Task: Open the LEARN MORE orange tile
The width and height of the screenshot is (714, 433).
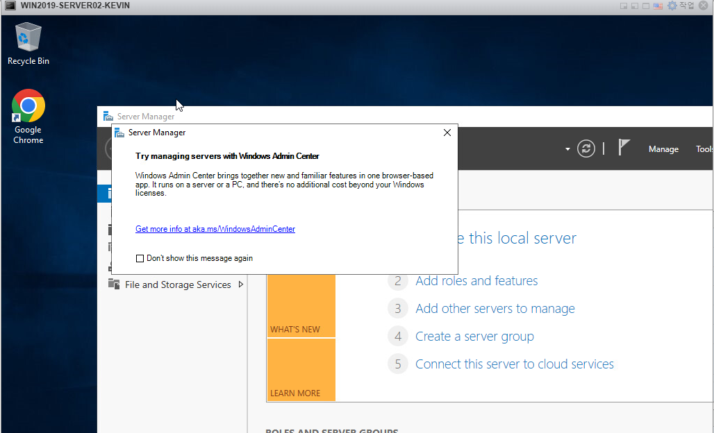Action: pos(301,370)
